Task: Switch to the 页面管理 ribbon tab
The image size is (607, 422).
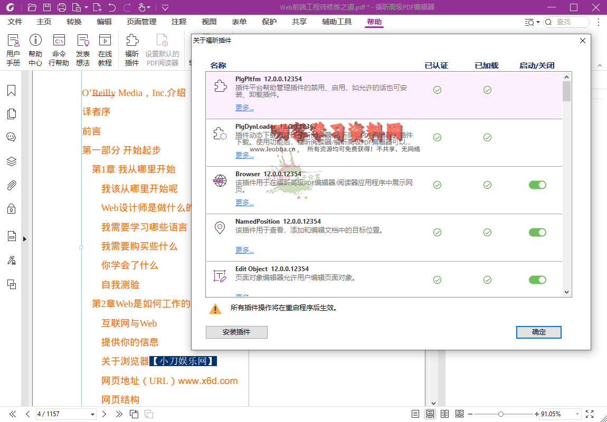Action: pos(141,22)
